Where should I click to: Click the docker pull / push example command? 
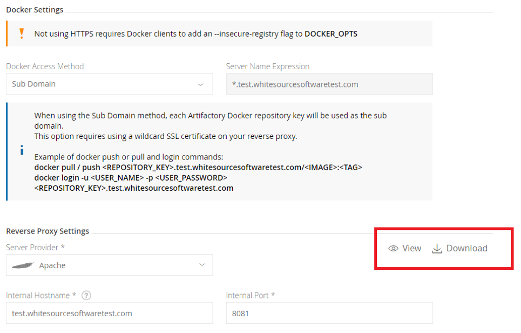[198, 168]
